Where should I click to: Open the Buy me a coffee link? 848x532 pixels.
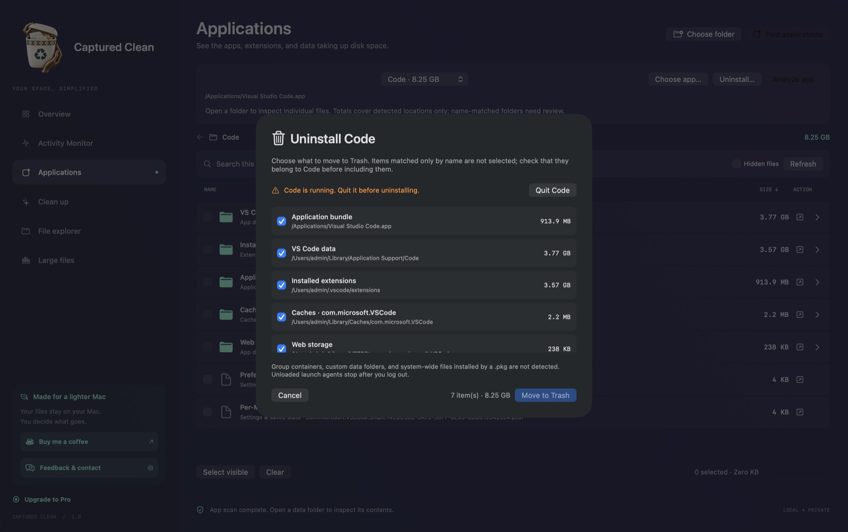pyautogui.click(x=89, y=442)
